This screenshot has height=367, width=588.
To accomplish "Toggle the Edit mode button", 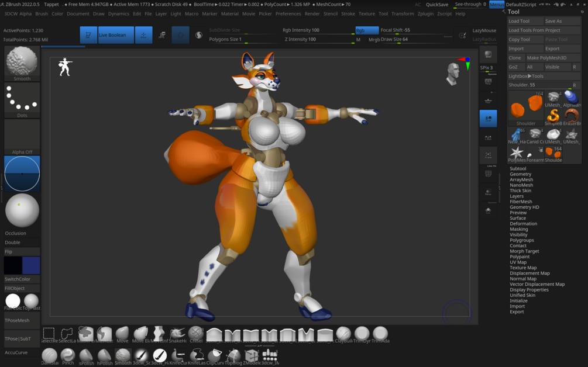I will pos(88,35).
